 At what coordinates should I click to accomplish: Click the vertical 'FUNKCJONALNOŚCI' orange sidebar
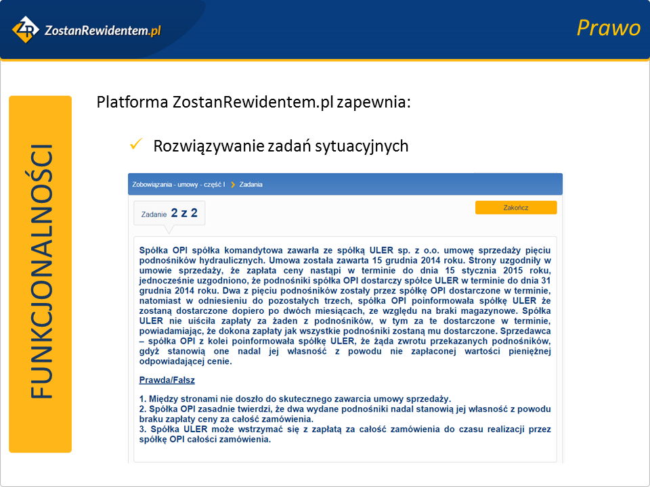[40, 274]
